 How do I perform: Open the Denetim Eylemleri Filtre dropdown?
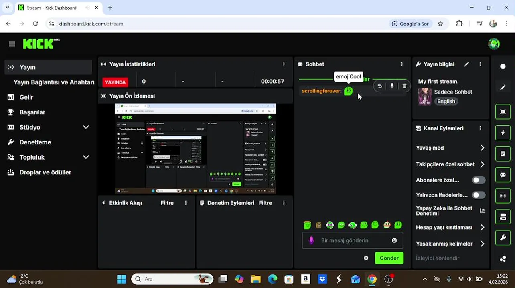(x=265, y=203)
